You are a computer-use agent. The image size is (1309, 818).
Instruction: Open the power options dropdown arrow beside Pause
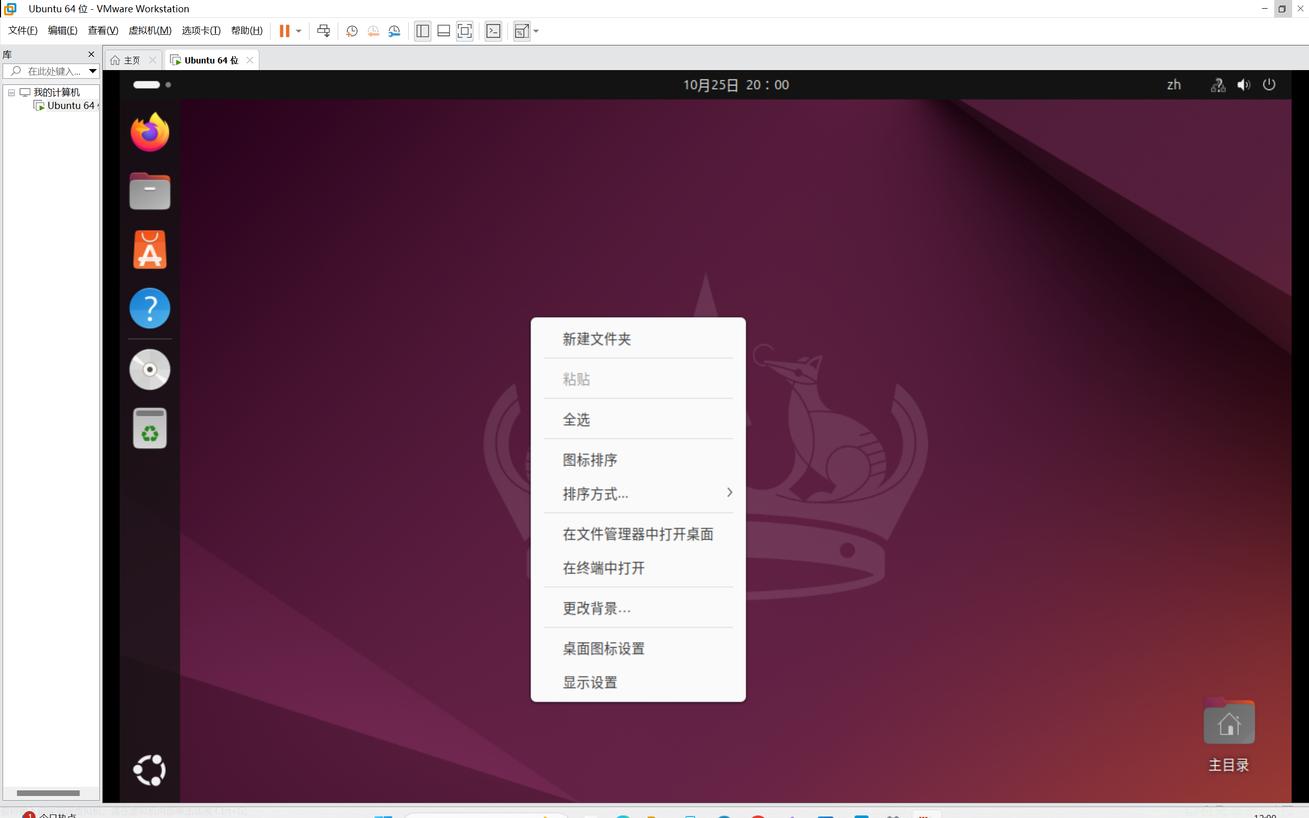coord(299,31)
